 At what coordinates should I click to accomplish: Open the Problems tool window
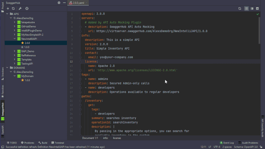pyautogui.click(x=27, y=143)
